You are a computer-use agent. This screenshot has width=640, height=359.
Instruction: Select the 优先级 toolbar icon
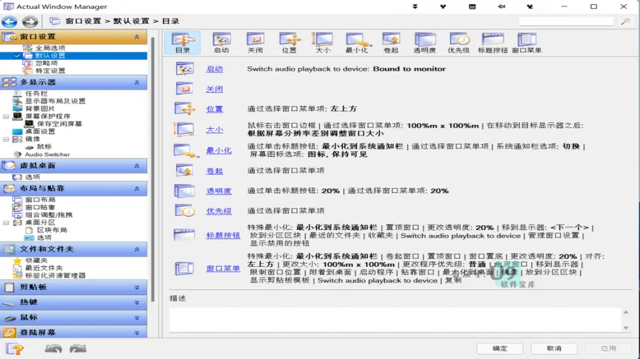tap(459, 42)
